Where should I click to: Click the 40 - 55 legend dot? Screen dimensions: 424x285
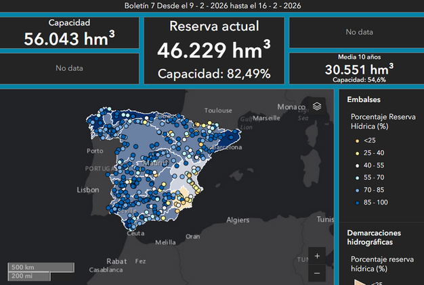(357, 165)
